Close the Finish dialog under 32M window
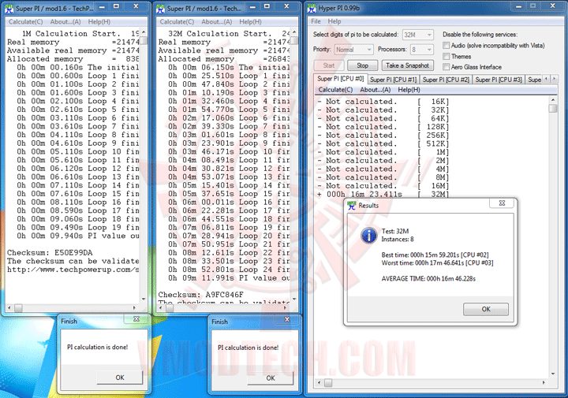Image resolution: width=568 pixels, height=398 pixels. pos(287,319)
